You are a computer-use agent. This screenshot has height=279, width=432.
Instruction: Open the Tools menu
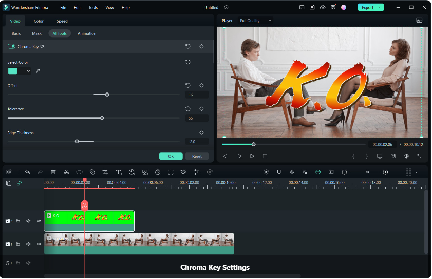pyautogui.click(x=93, y=7)
